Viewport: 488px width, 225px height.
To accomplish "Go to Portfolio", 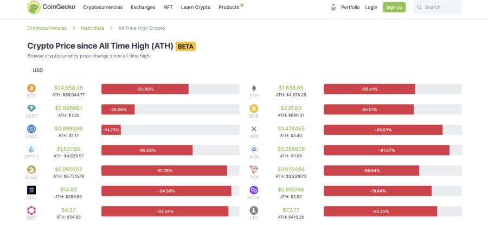I will tap(350, 7).
